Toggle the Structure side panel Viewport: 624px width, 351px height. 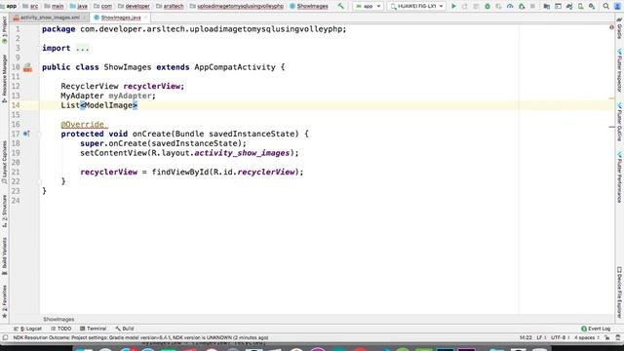pyautogui.click(x=4, y=212)
